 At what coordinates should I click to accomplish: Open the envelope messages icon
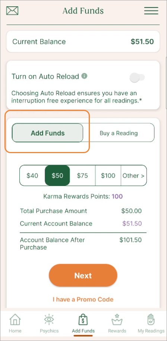tap(12, 11)
